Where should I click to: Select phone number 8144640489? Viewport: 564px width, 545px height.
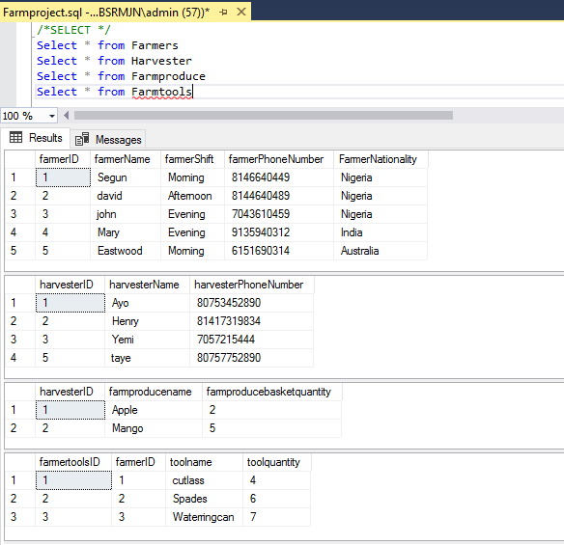279,196
